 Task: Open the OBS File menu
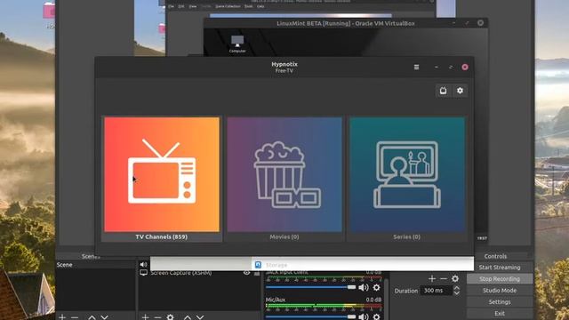171,6
